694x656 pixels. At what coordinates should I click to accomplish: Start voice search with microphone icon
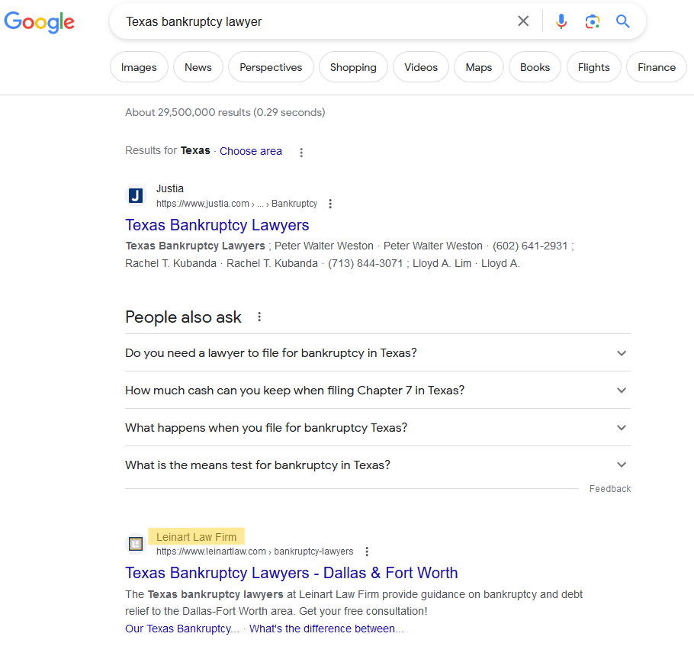[x=561, y=21]
